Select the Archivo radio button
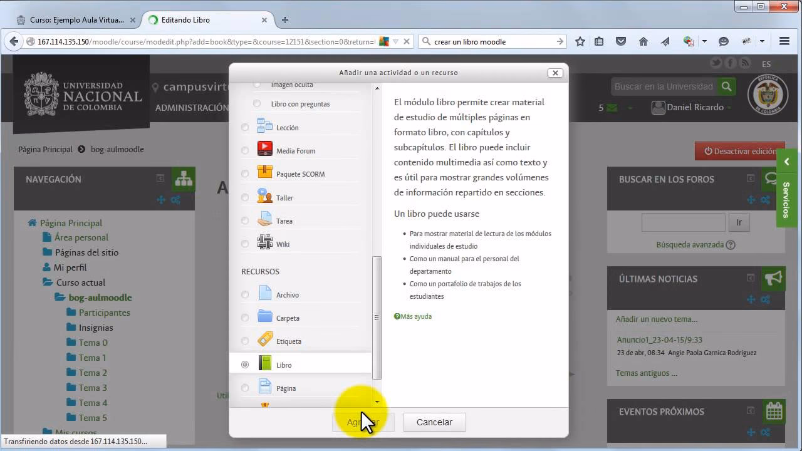 244,294
